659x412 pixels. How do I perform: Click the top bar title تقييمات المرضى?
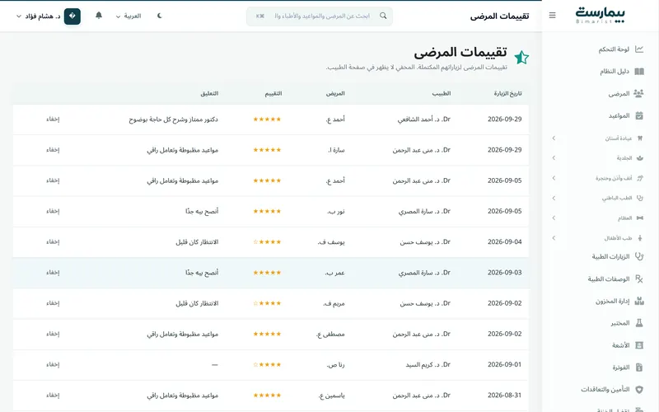499,16
